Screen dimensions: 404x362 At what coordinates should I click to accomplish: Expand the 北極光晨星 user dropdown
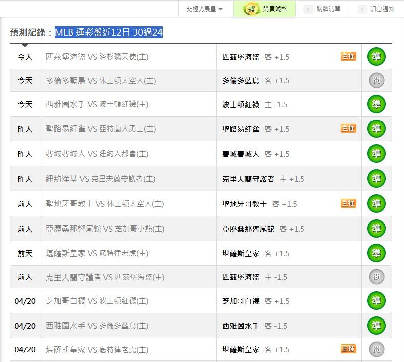[x=204, y=9]
